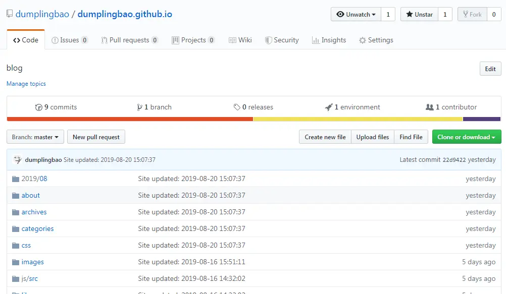The height and width of the screenshot is (294, 506).
Task: Open the Pull requests tab
Action: 129,40
